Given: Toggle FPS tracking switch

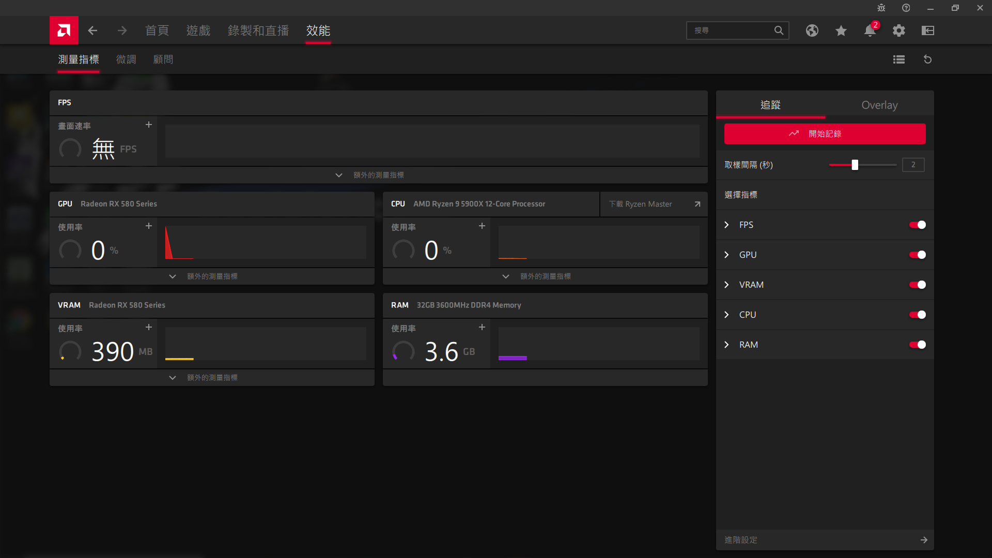Looking at the screenshot, I should [x=918, y=225].
